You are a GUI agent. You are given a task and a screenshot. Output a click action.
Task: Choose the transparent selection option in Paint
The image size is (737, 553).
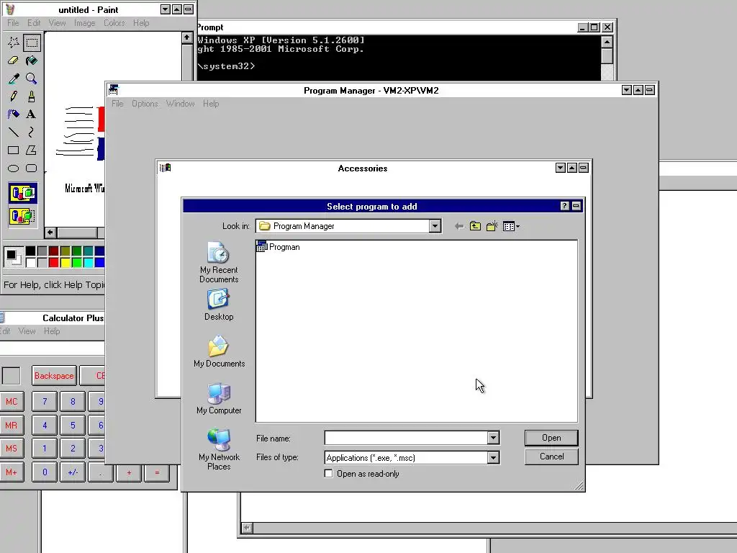(x=22, y=216)
